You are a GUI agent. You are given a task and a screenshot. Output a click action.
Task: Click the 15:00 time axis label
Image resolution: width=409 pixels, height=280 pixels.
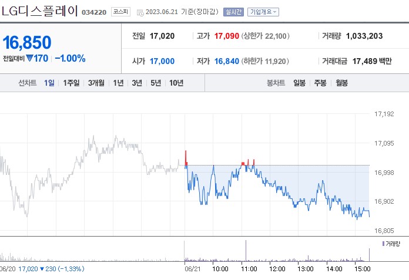click(x=363, y=268)
